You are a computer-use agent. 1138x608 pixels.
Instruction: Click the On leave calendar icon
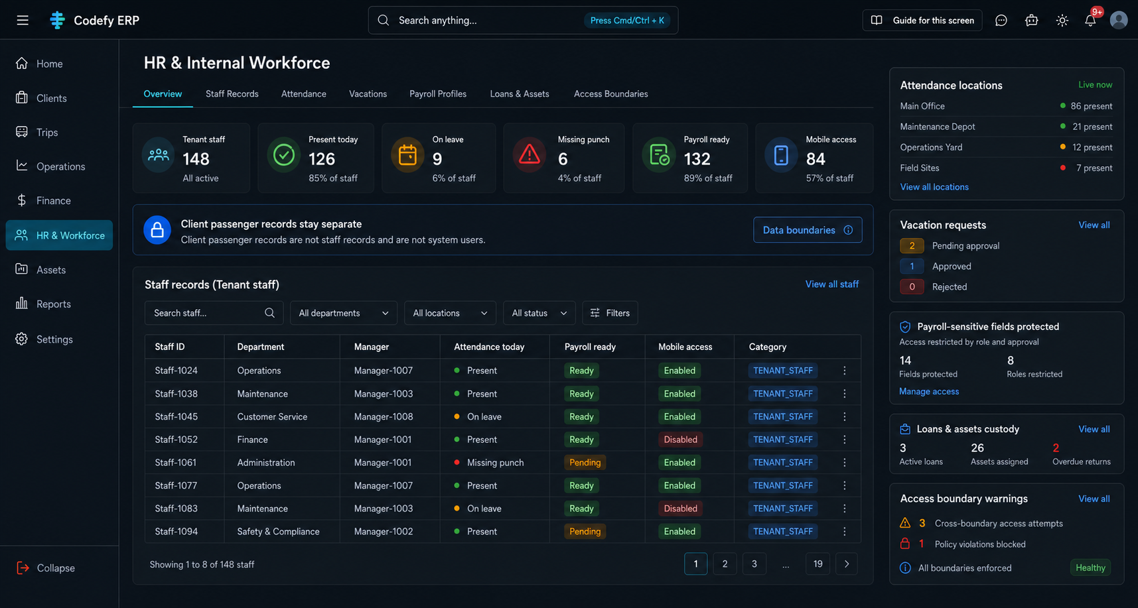[x=407, y=155]
